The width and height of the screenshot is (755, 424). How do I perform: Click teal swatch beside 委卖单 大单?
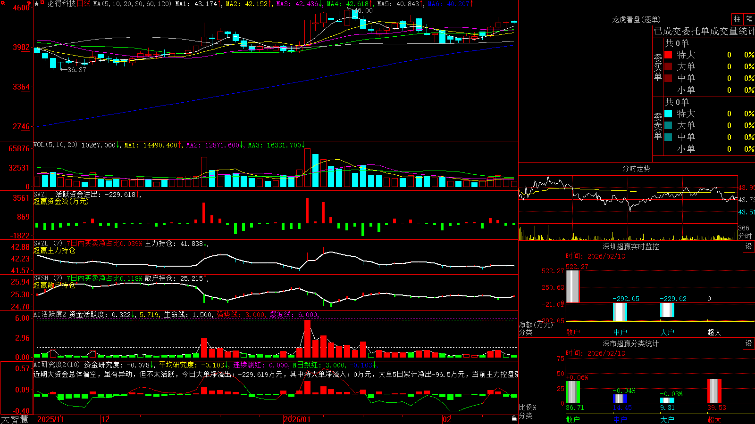(x=668, y=125)
